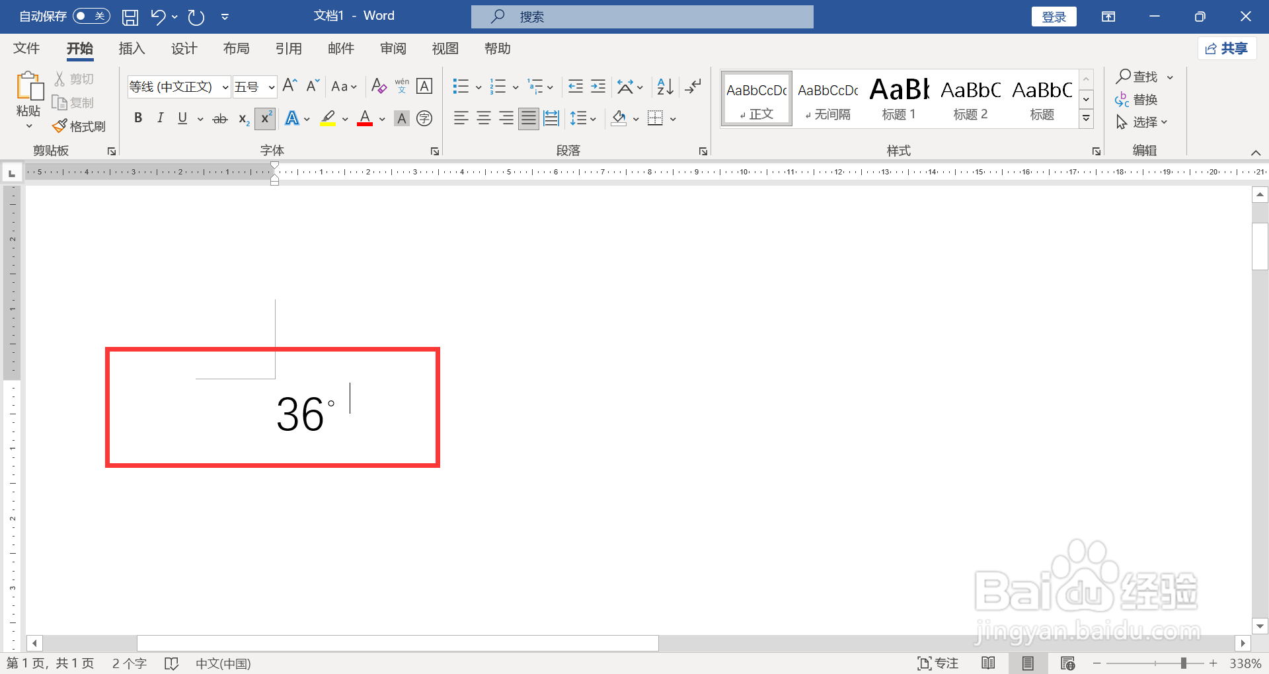Toggle strikethrough formatting
Image resolution: width=1269 pixels, height=674 pixels.
click(x=220, y=119)
